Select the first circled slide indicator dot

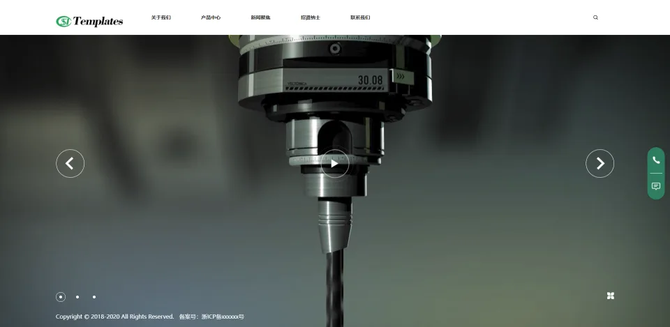(61, 297)
